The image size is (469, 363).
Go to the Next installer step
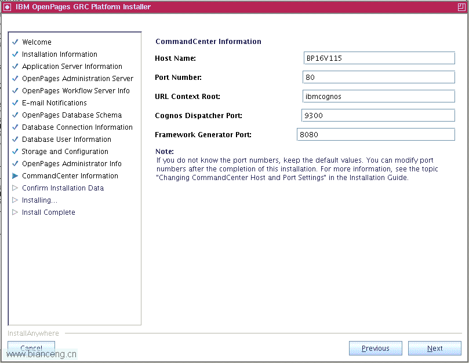tap(435, 349)
